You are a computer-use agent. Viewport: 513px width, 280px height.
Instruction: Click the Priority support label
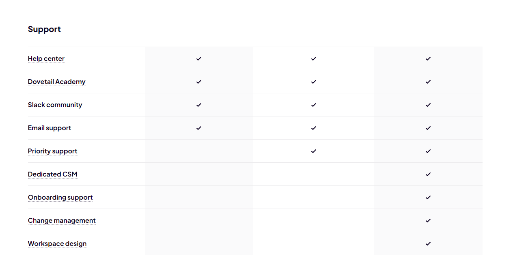pyautogui.click(x=53, y=151)
